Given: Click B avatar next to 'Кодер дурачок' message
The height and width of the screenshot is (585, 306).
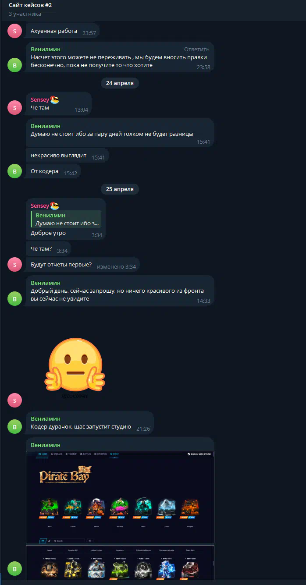Looking at the screenshot, I should (14, 426).
